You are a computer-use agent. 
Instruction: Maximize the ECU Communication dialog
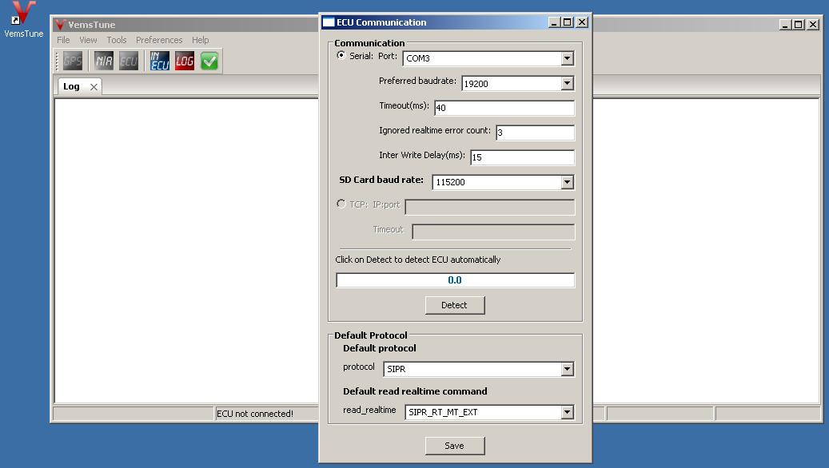point(567,22)
